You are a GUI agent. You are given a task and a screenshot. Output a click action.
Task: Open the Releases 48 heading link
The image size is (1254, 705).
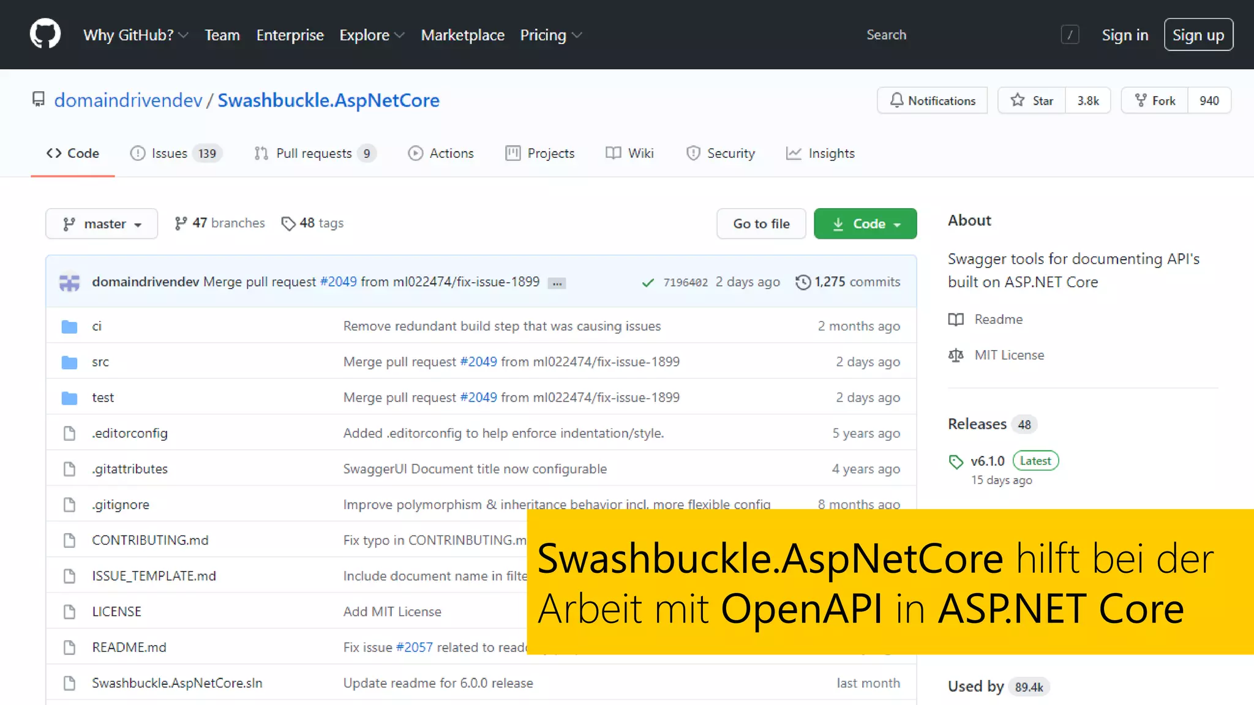point(992,424)
